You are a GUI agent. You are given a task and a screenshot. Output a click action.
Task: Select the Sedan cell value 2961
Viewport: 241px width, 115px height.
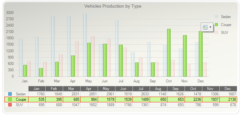click(107, 94)
